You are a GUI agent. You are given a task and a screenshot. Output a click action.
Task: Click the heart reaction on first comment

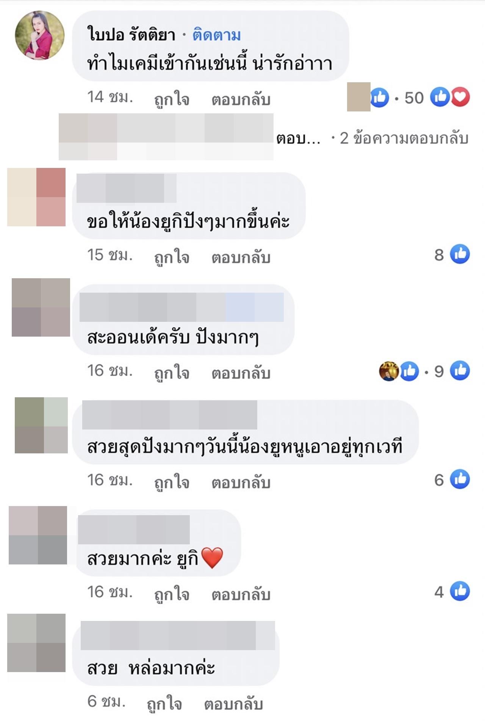(x=460, y=97)
